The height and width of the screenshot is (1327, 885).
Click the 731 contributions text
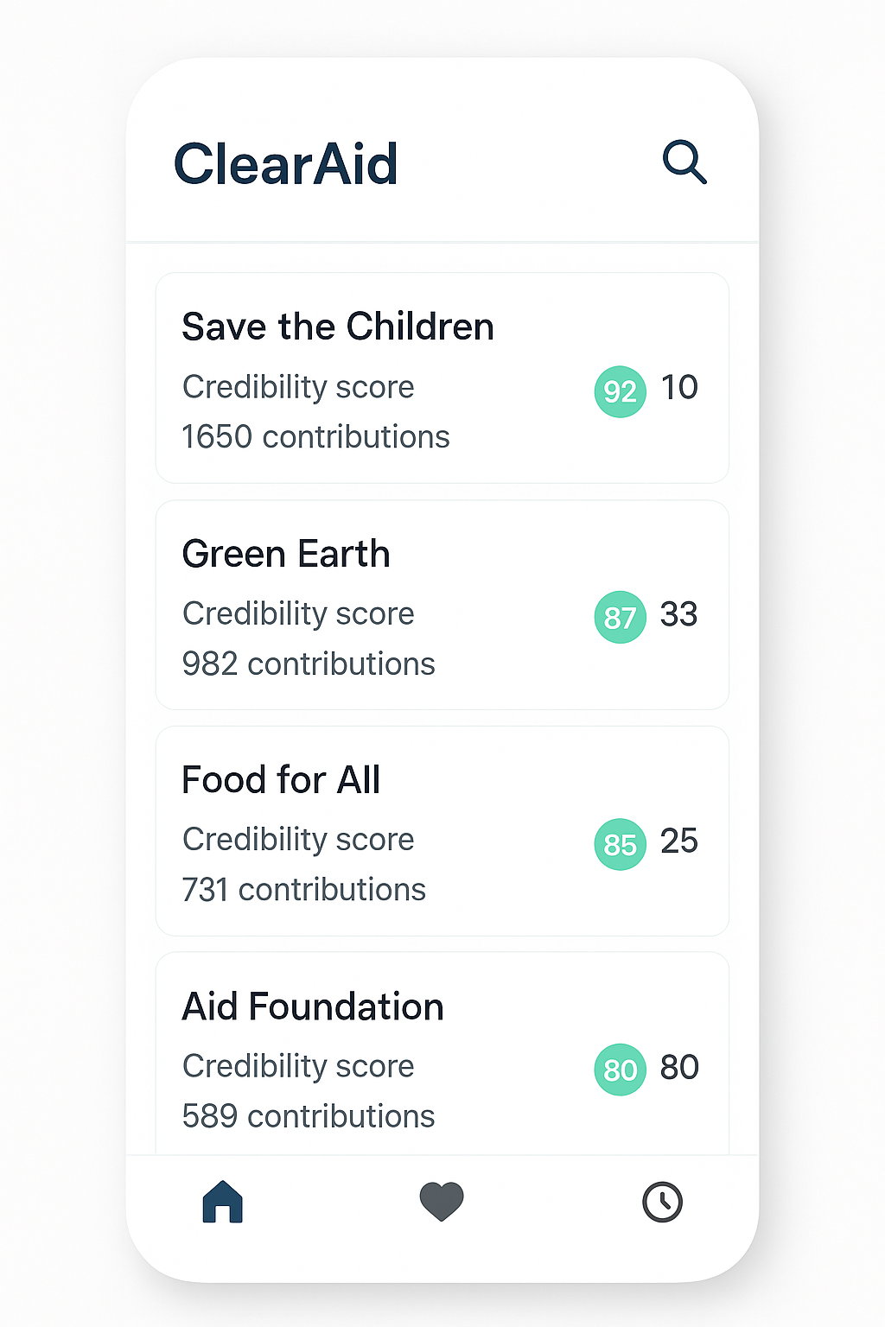[304, 890]
